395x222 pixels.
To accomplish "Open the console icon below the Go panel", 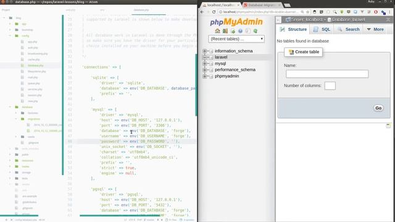I will 388,126.
